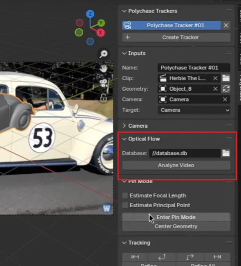Click drag-handle dots of Optical Flow panel
This screenshot has width=241, height=266.
(229, 138)
